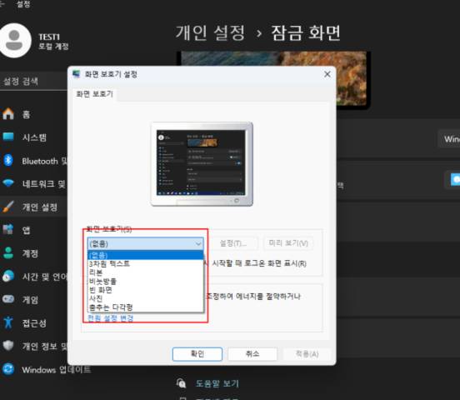The width and height of the screenshot is (460, 400).
Task: Collapse the 화면 보호기 combo box arrow
Action: (198, 243)
